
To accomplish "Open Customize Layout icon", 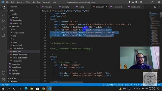I will click(141, 2).
